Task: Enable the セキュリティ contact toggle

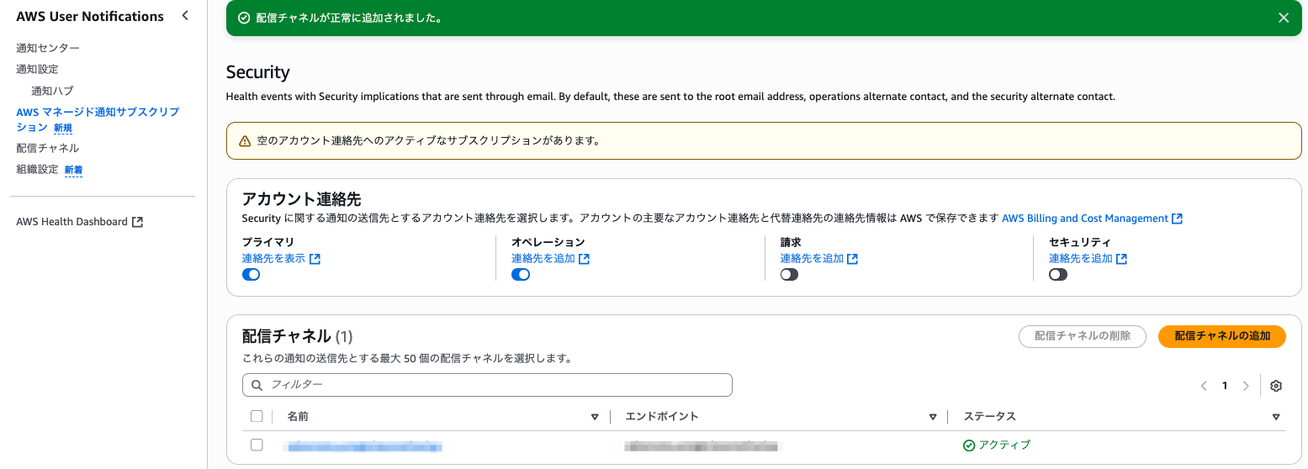Action: click(x=1058, y=275)
